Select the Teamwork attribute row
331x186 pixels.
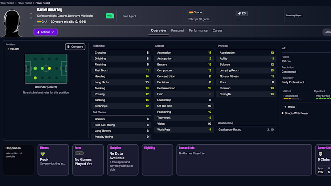click(x=184, y=118)
